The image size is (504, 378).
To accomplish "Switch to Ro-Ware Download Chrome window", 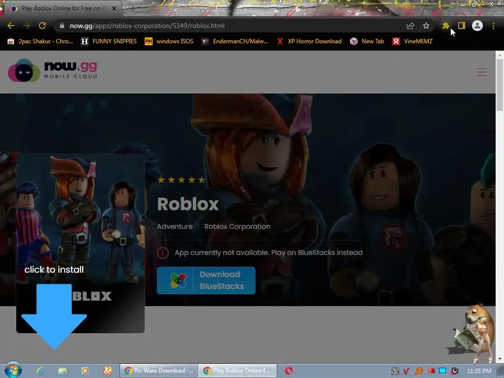I will tap(159, 371).
